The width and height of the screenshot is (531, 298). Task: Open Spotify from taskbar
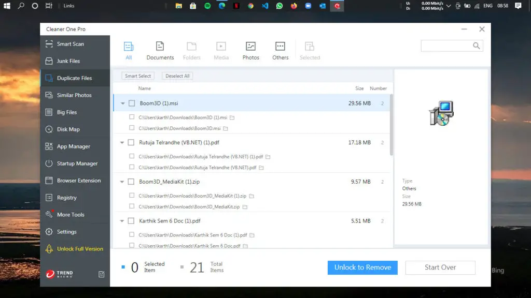click(x=207, y=6)
